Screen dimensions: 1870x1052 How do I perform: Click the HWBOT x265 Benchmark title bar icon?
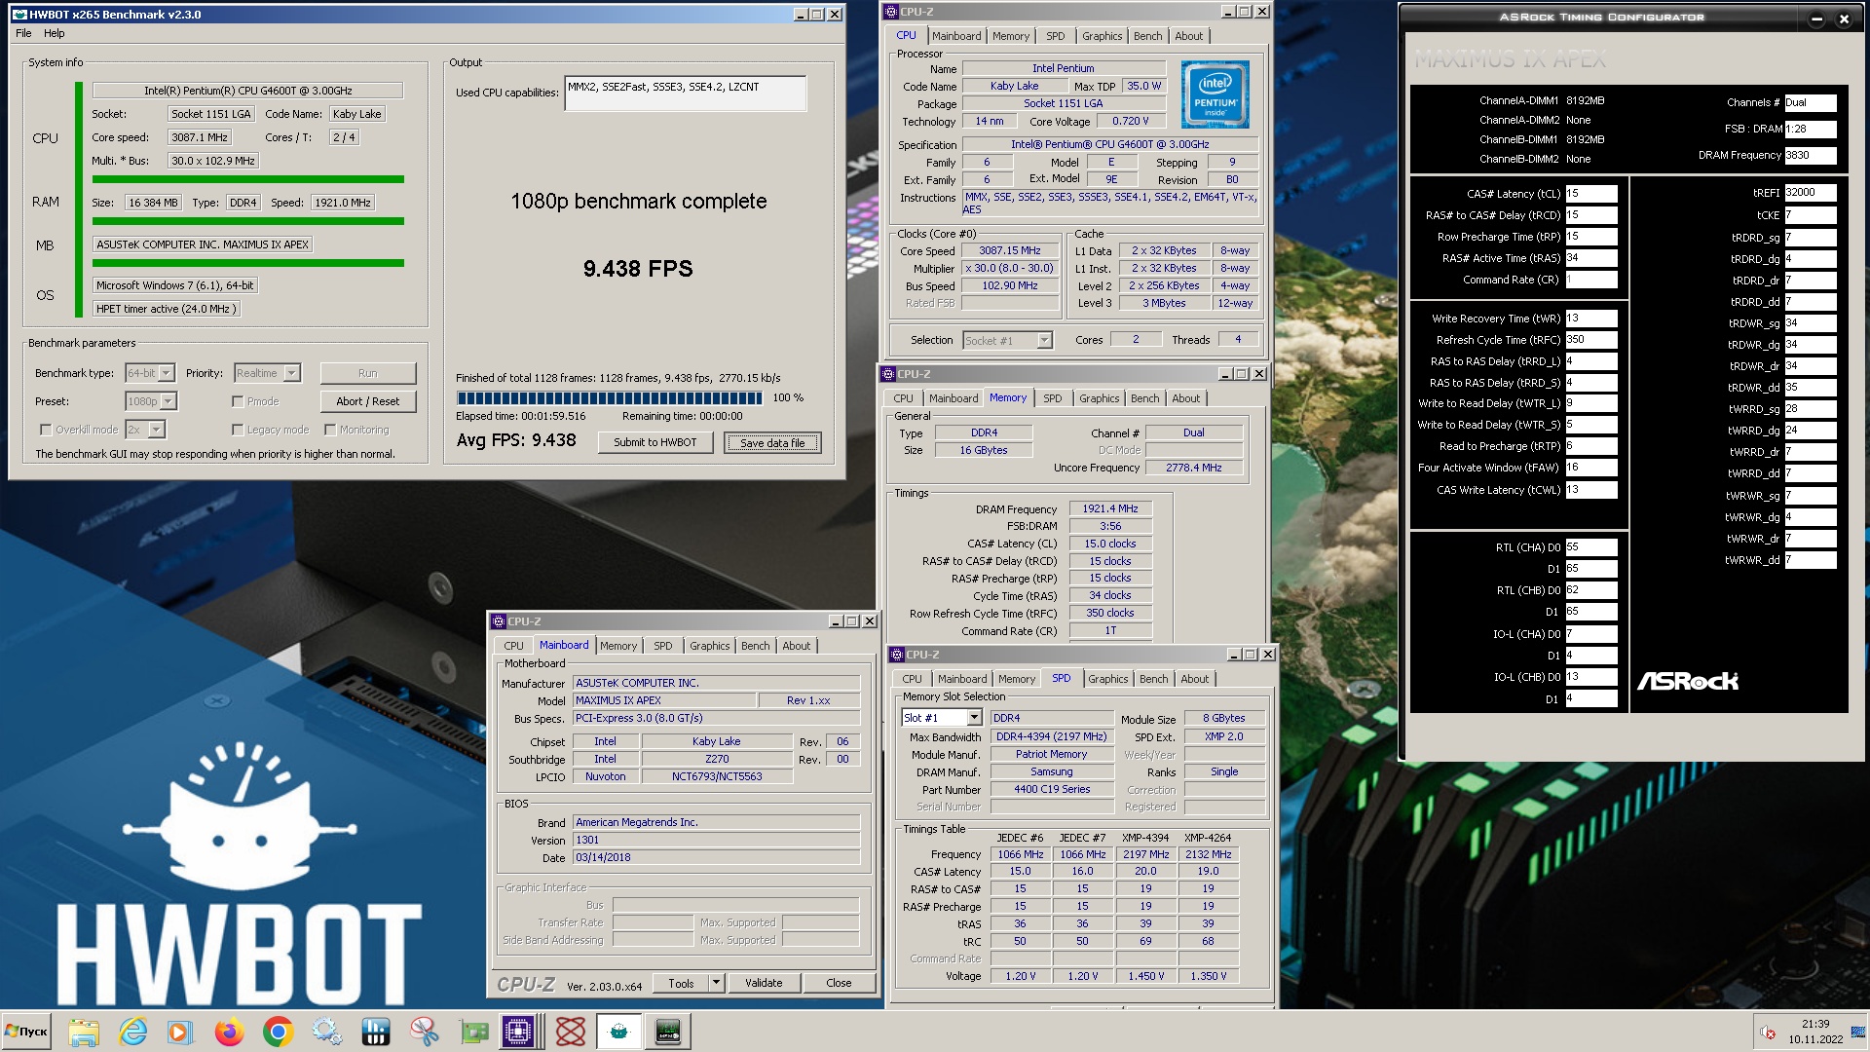tap(19, 15)
